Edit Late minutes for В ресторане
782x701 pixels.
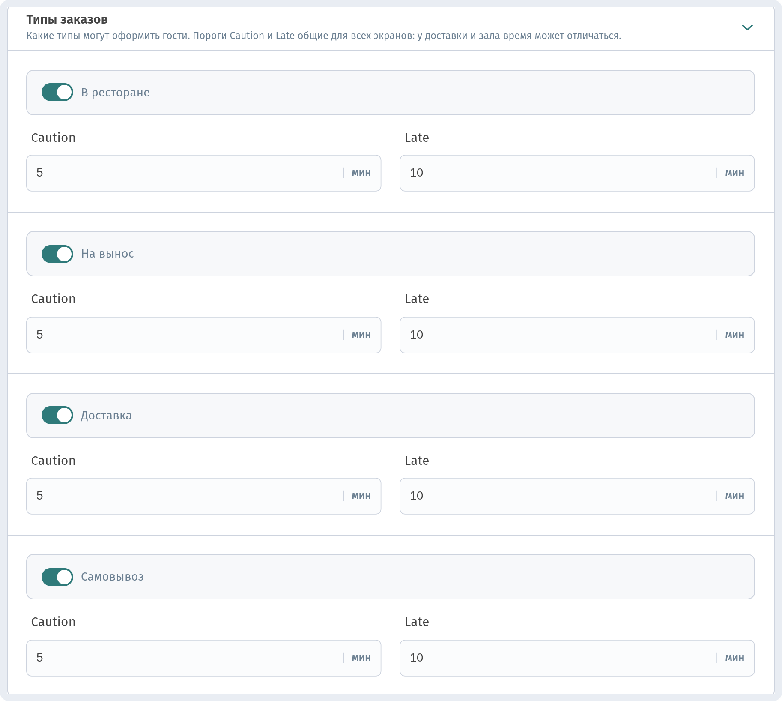[x=577, y=173]
